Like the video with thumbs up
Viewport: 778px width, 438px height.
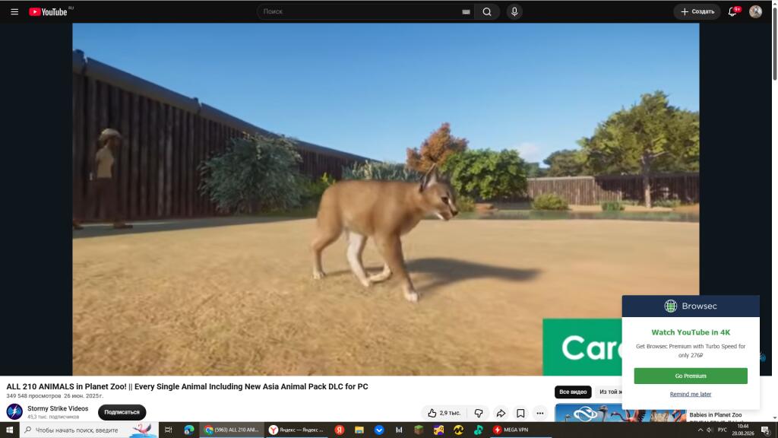tap(444, 413)
